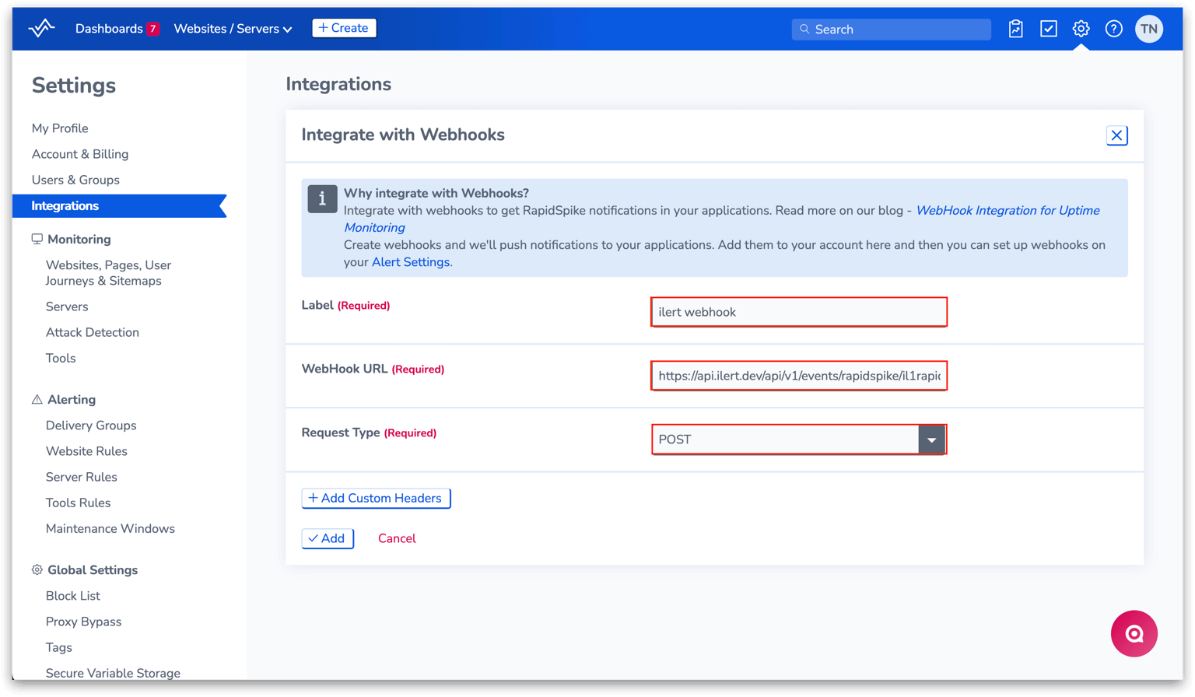Go to My Profile settings
This screenshot has width=1195, height=697.
[x=60, y=128]
